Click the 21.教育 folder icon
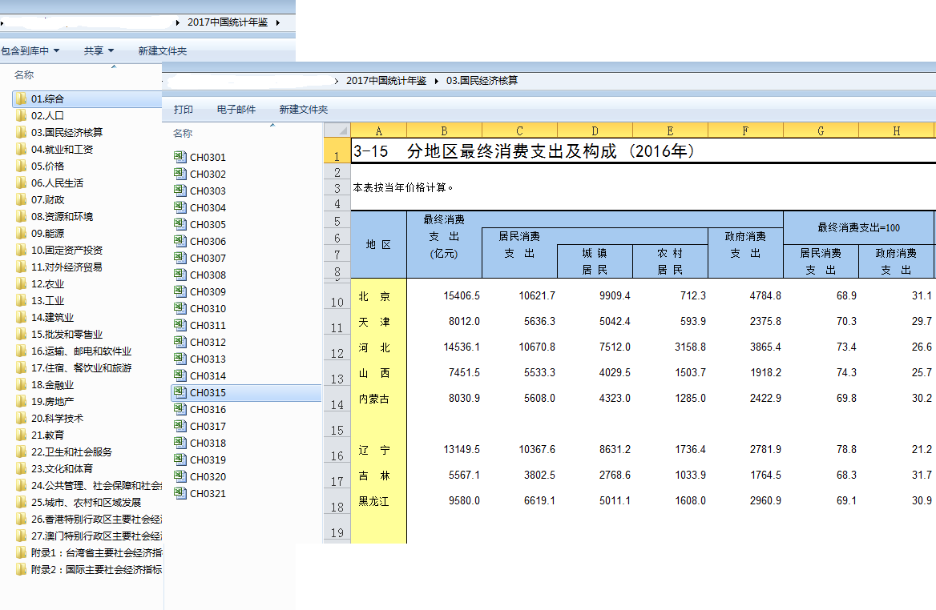 tap(22, 435)
